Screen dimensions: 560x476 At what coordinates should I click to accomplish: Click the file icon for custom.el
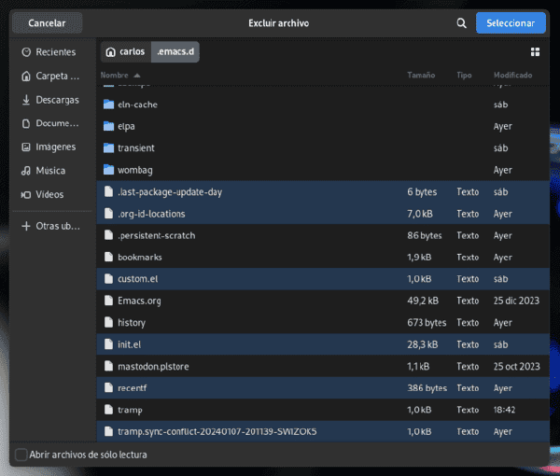tap(108, 278)
